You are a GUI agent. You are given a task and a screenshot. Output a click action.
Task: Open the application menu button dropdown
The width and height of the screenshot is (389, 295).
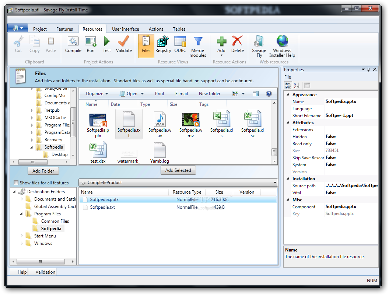(18, 28)
